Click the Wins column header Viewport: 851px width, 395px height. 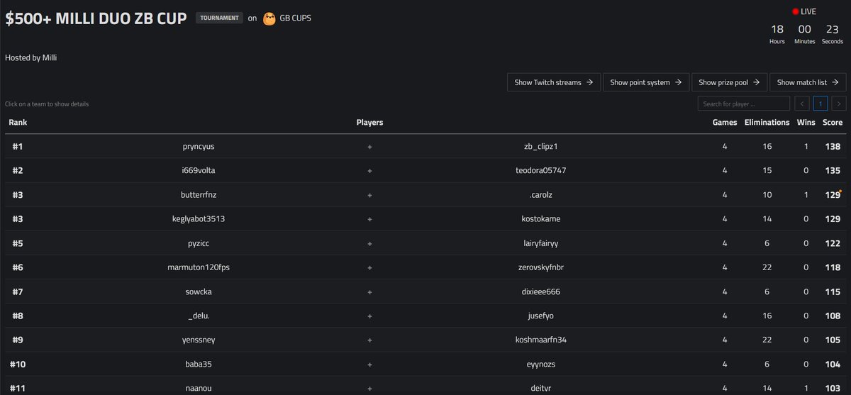806,123
